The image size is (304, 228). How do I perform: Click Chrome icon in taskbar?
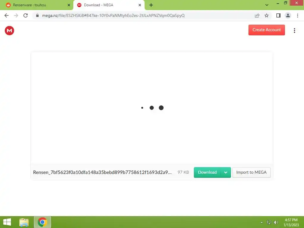click(42, 222)
